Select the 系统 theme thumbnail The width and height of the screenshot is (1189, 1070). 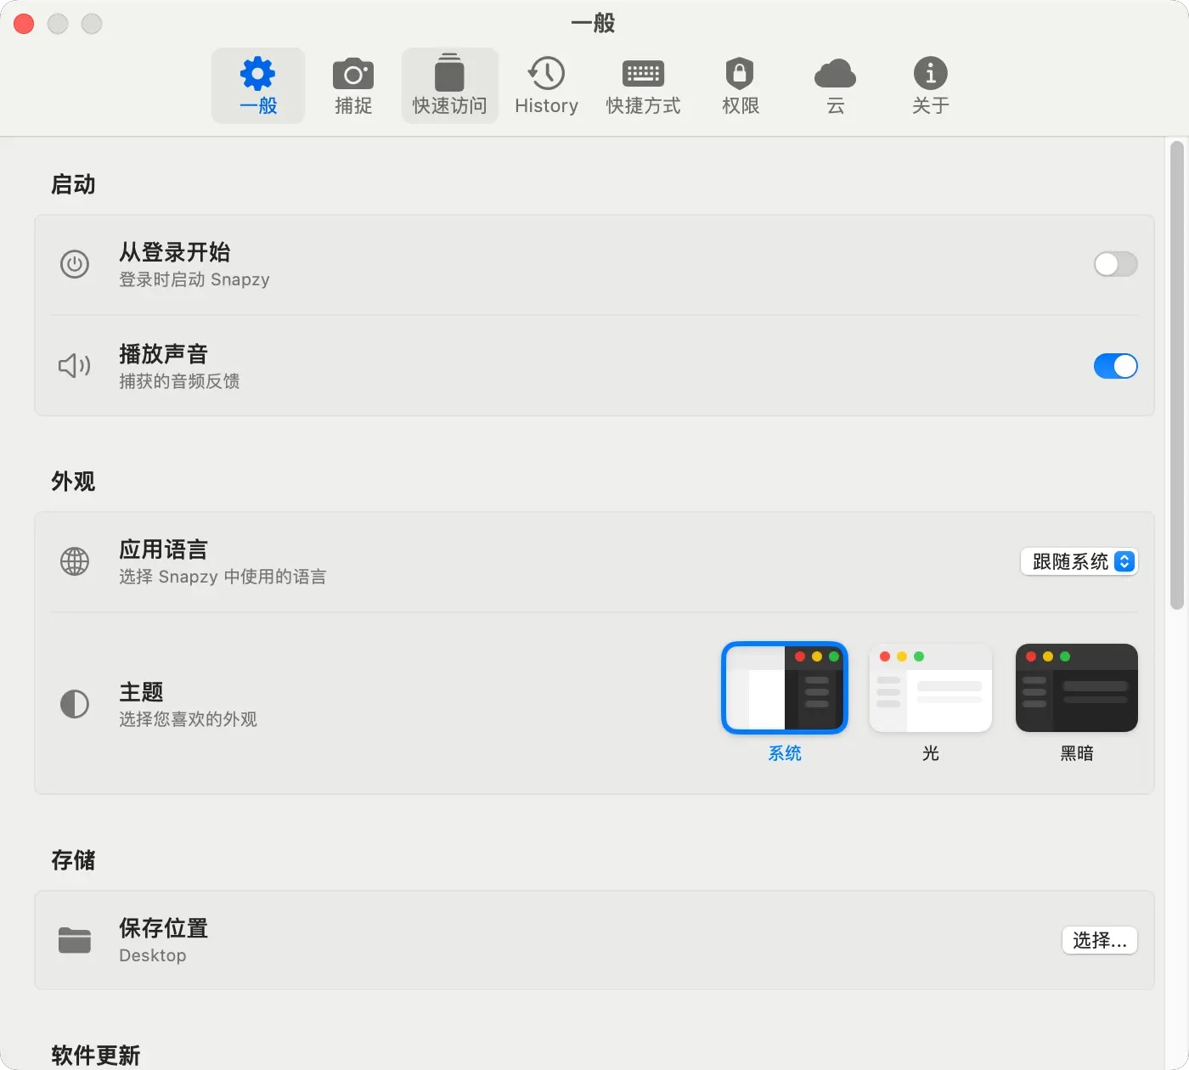pyautogui.click(x=785, y=688)
